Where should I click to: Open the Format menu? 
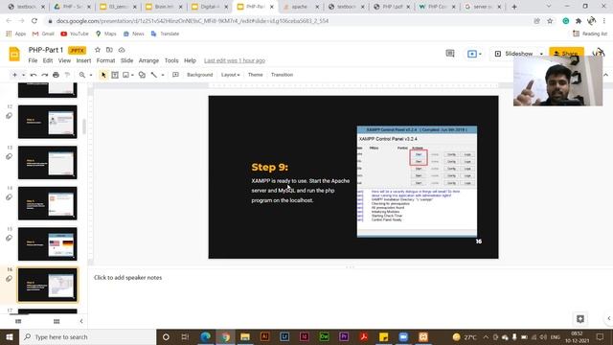[105, 60]
